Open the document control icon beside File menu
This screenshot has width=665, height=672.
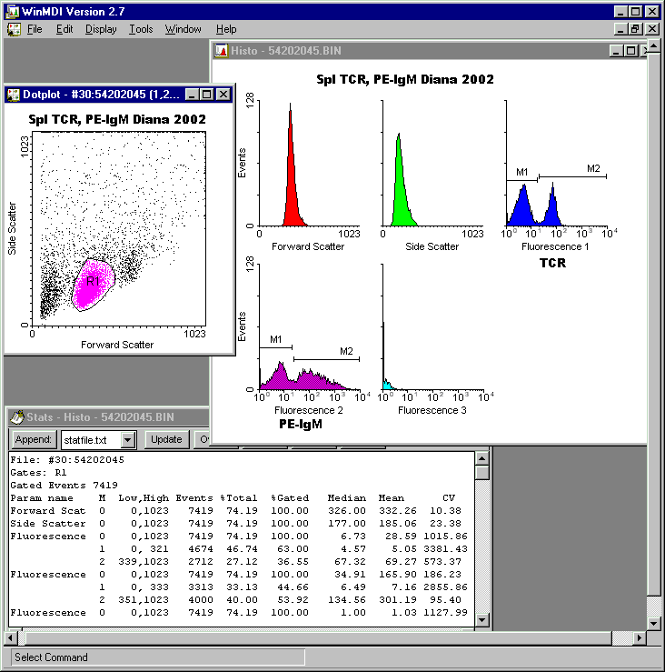[14, 29]
